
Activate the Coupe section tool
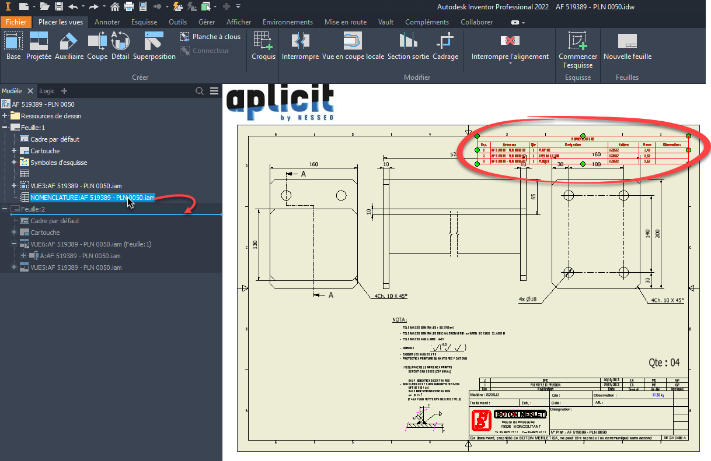(97, 46)
